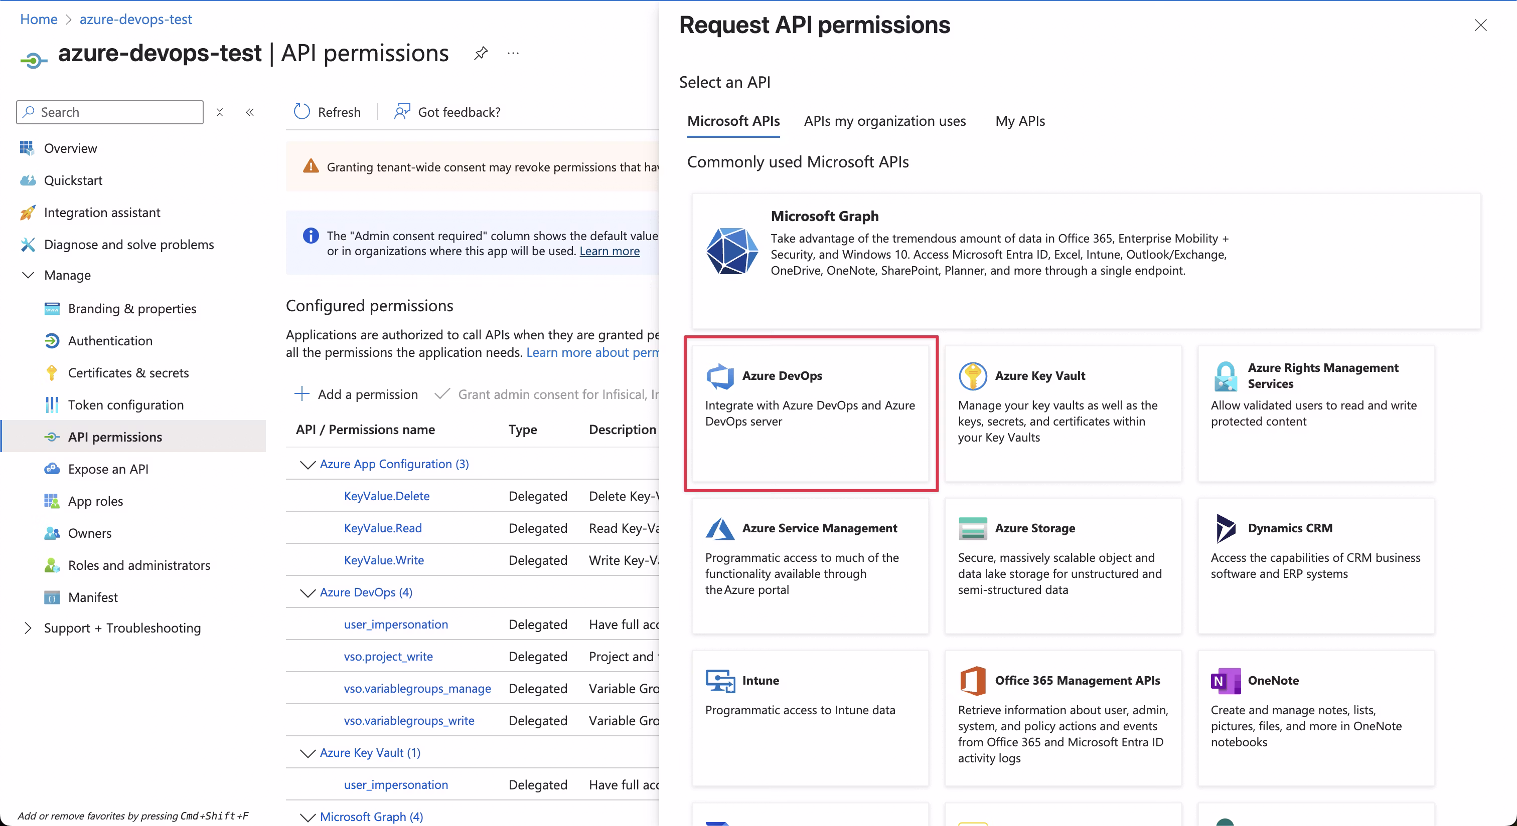Collapse the Manage section chevron

27,275
